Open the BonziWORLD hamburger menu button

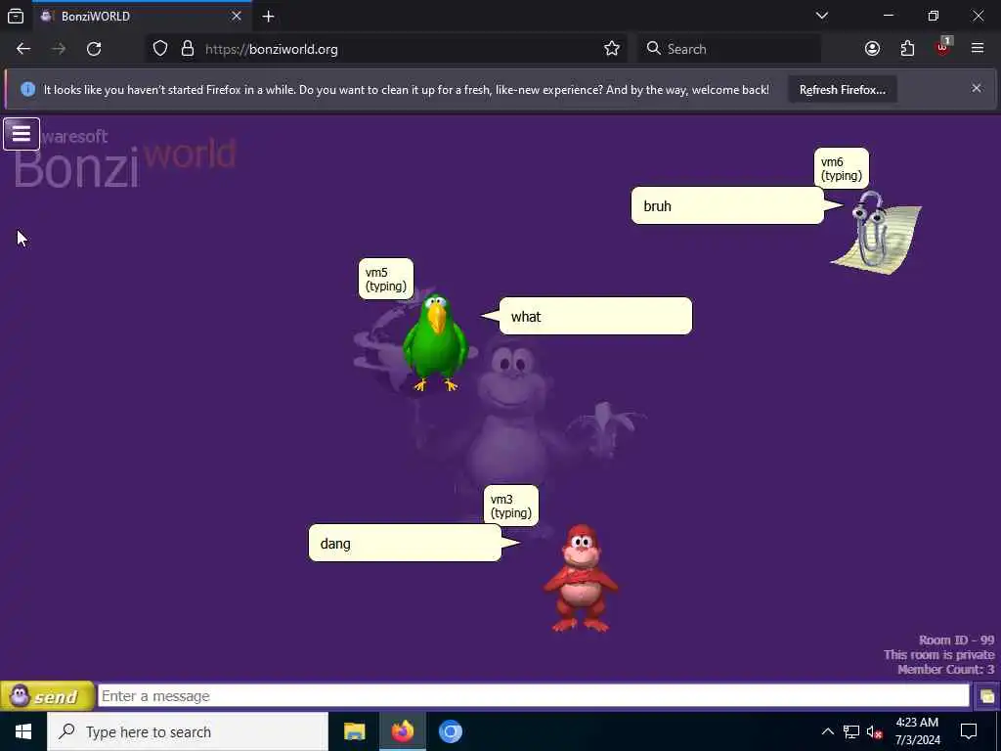click(22, 134)
